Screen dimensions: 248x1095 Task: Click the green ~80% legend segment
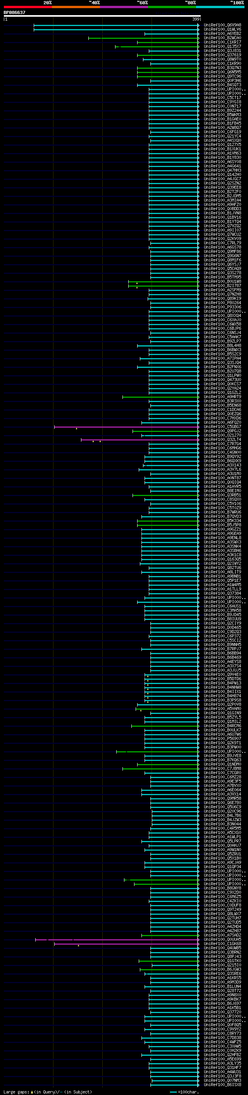coord(172,7)
